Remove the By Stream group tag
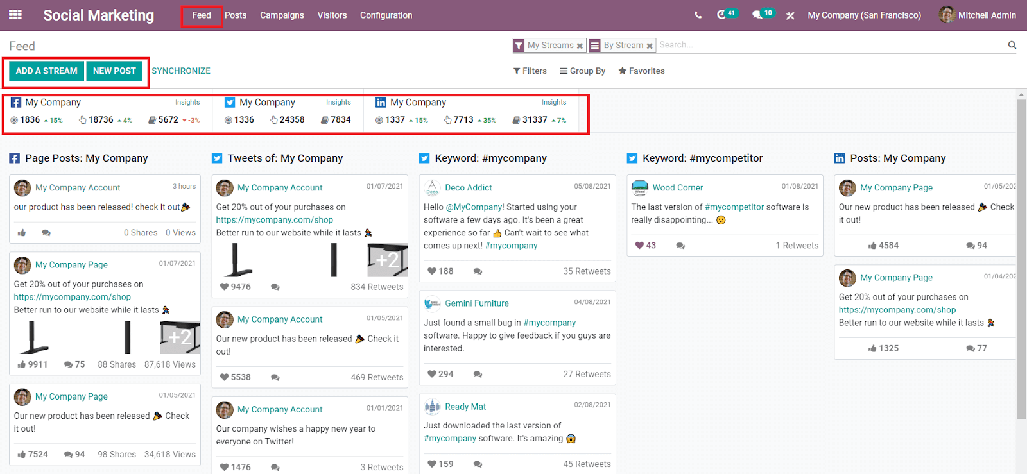Viewport: 1027px width, 474px height. [x=650, y=46]
